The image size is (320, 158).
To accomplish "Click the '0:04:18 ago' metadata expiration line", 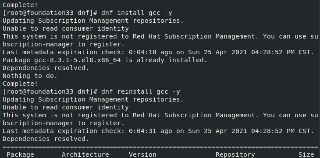I will pyautogui.click(x=158, y=53).
